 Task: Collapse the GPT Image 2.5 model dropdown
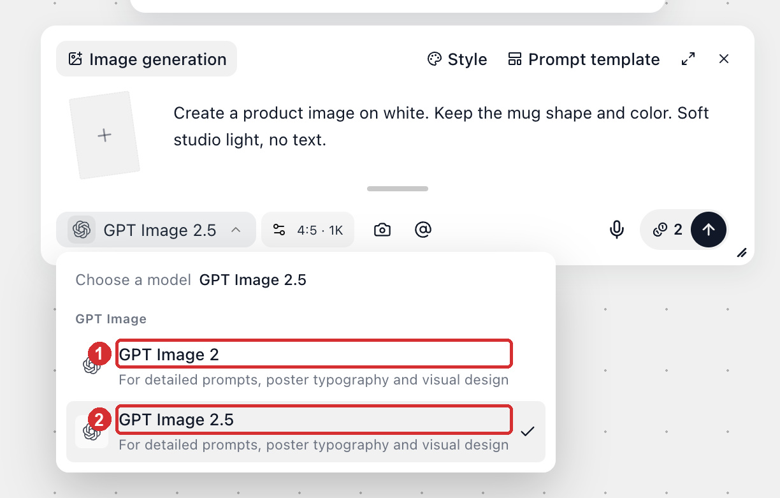click(156, 230)
